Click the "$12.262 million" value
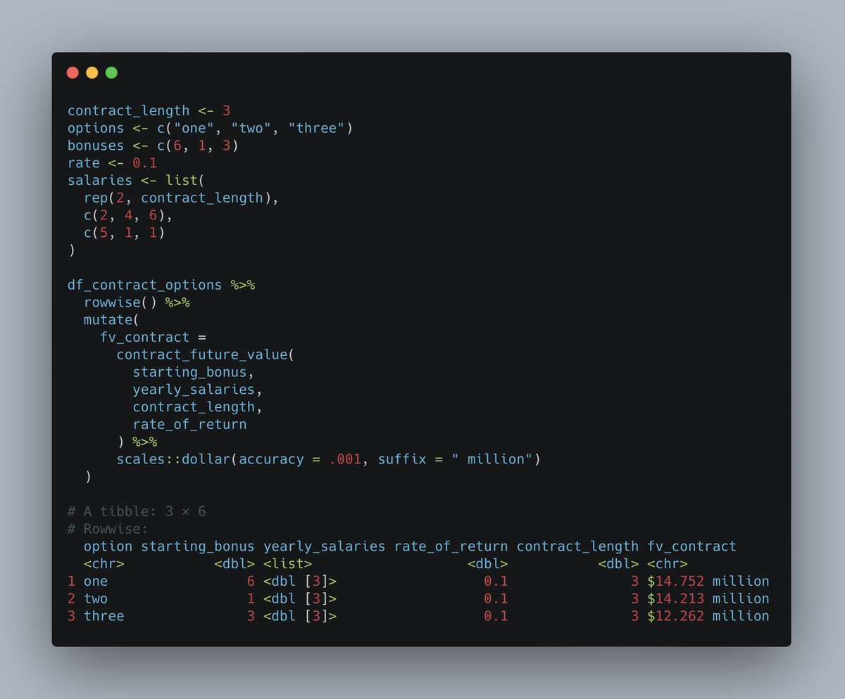845x699 pixels. [708, 616]
